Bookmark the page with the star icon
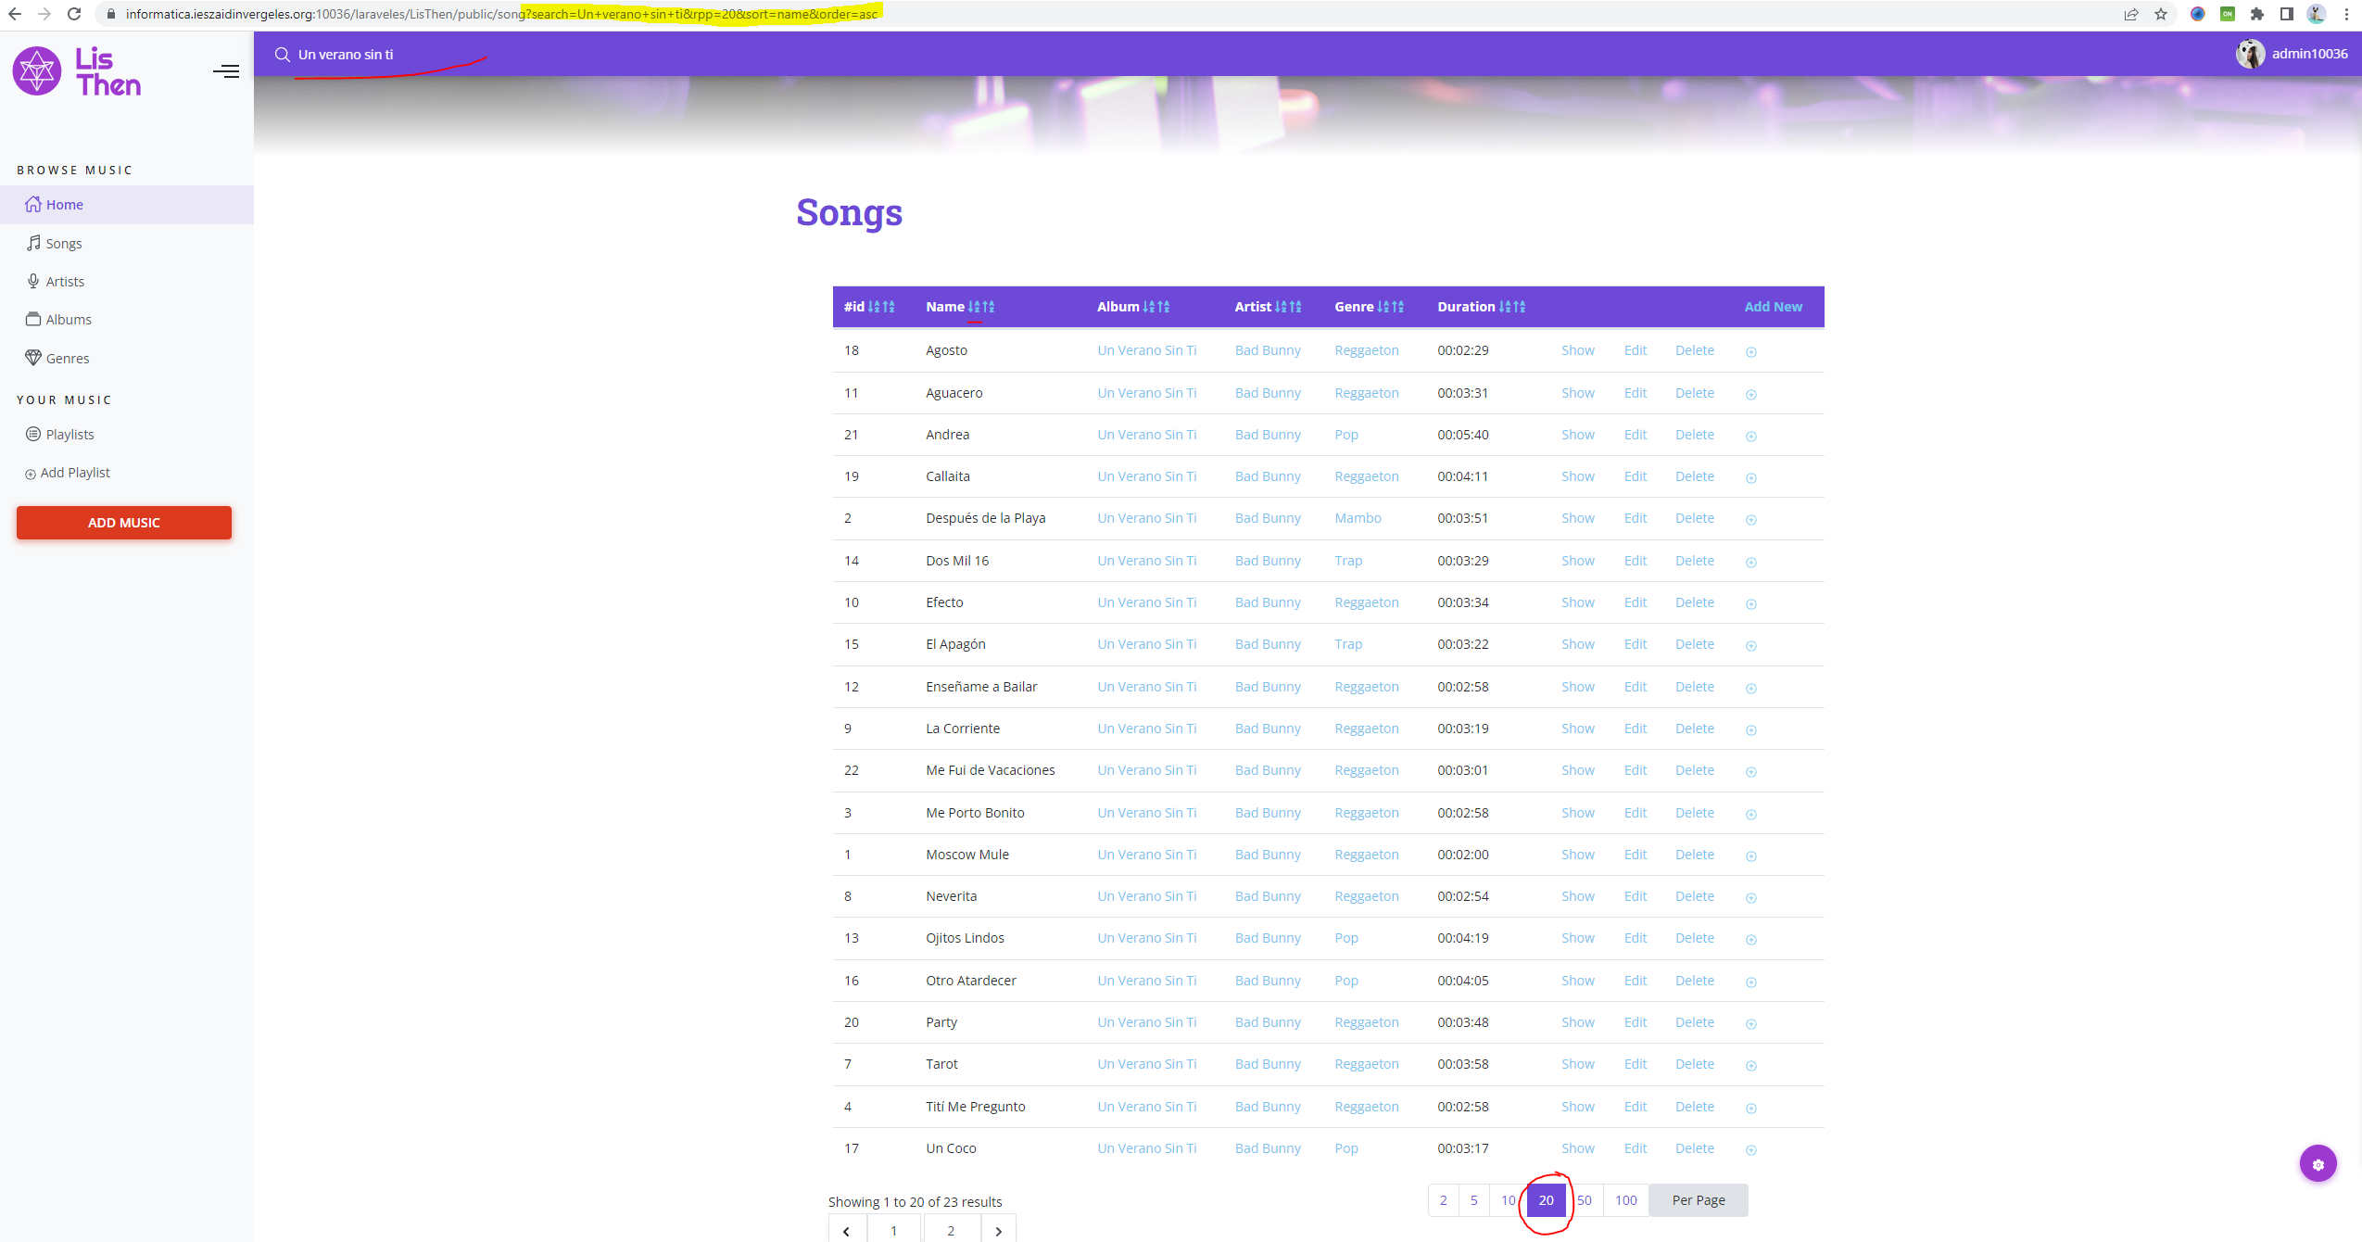The width and height of the screenshot is (2362, 1242). [x=2160, y=14]
